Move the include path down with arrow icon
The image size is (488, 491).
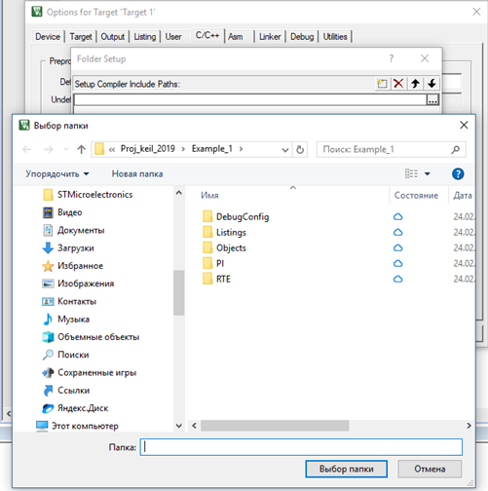pyautogui.click(x=432, y=84)
